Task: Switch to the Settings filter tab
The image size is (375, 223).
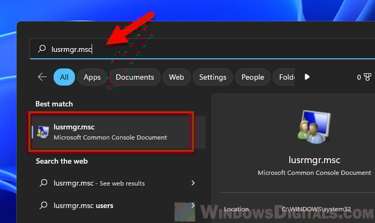Action: pyautogui.click(x=213, y=77)
